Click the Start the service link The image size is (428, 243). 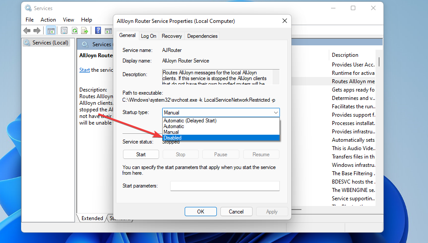(x=84, y=70)
